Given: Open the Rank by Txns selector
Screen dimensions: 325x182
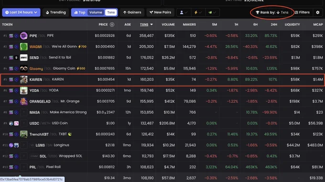Looking at the screenshot, I should pyautogui.click(x=272, y=12).
